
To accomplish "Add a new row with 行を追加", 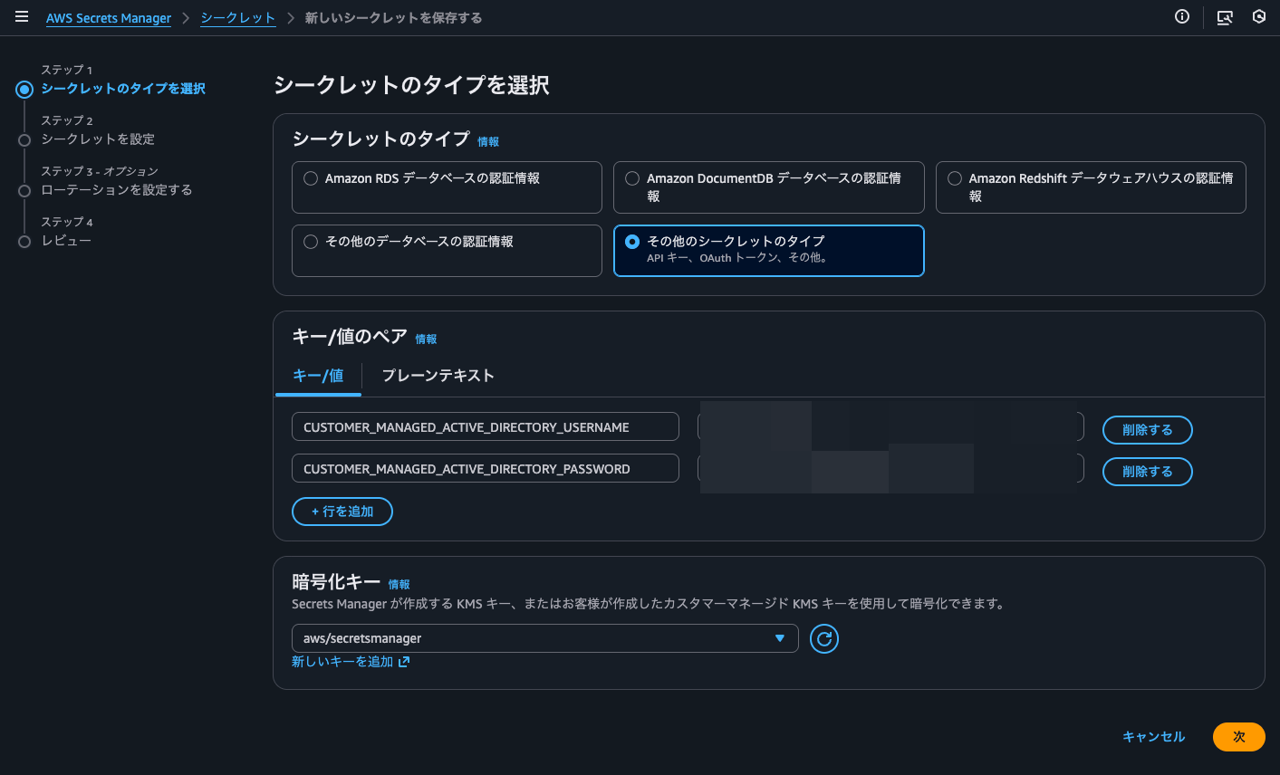I will click(x=342, y=511).
